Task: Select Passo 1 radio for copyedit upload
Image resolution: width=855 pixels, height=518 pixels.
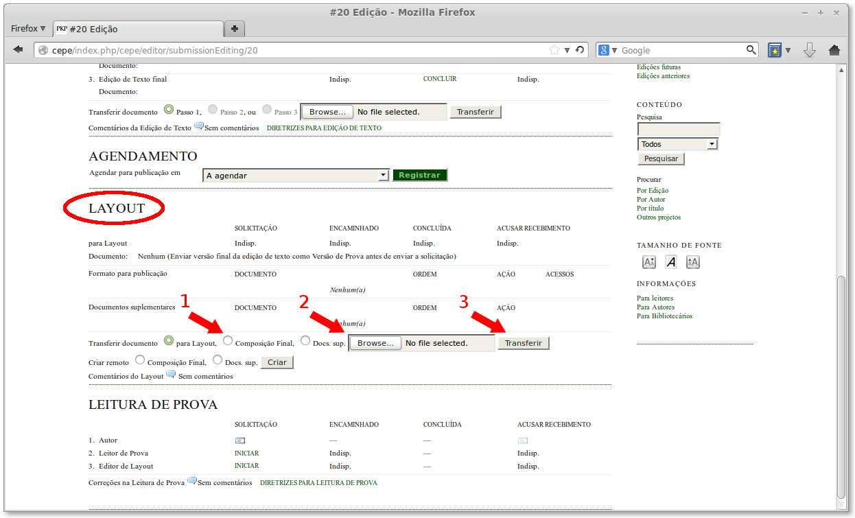Action: [x=169, y=110]
